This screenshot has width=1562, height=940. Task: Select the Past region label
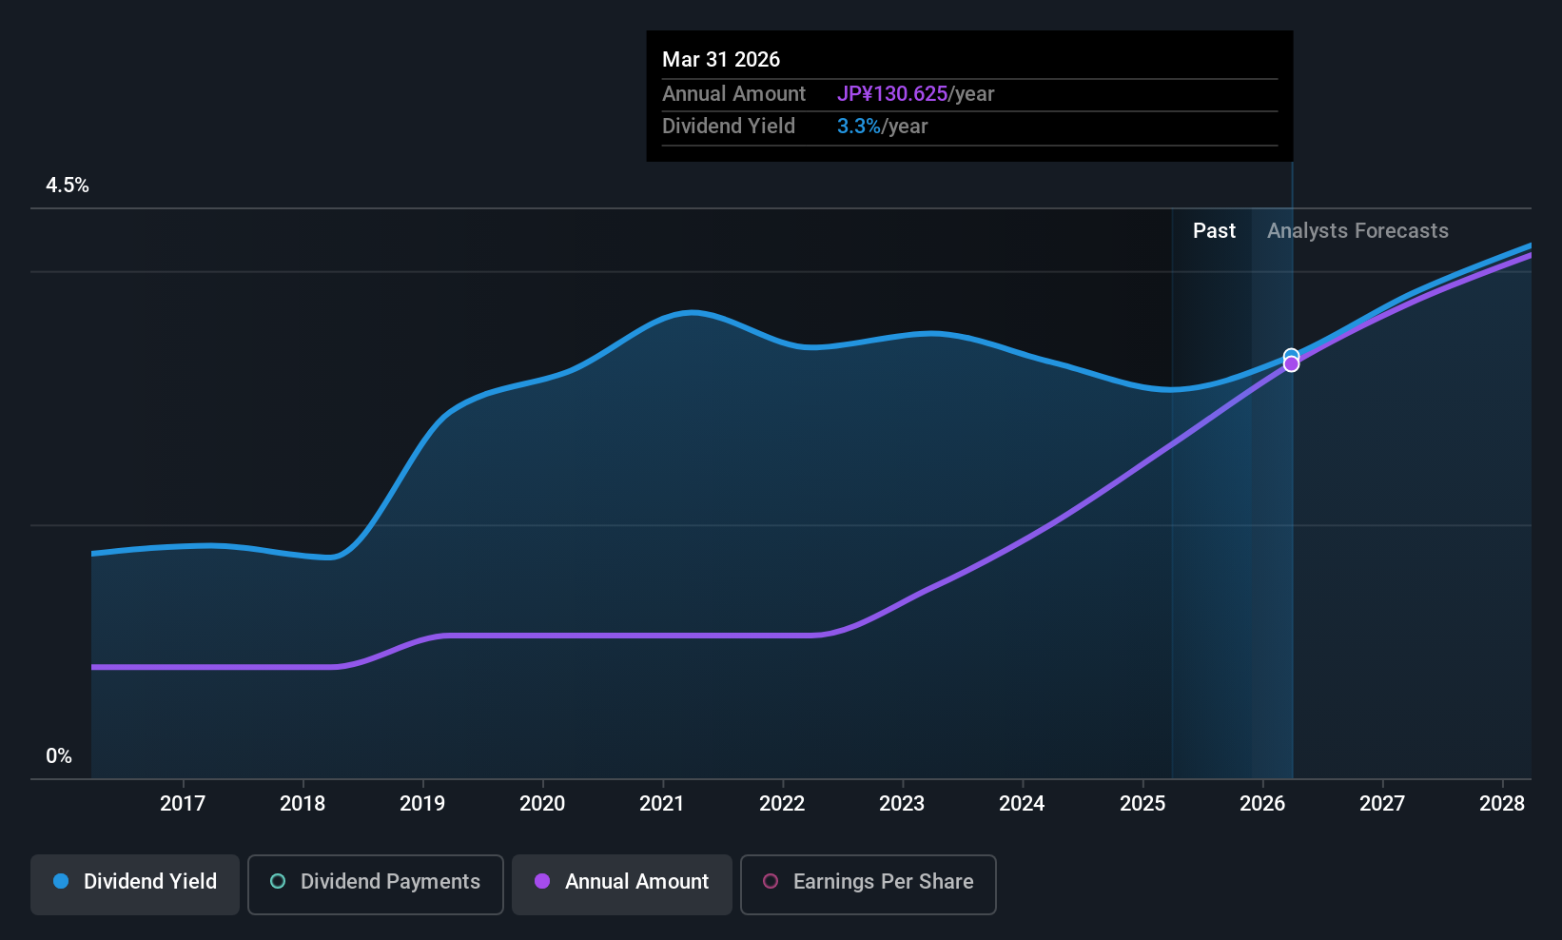[x=1214, y=231]
